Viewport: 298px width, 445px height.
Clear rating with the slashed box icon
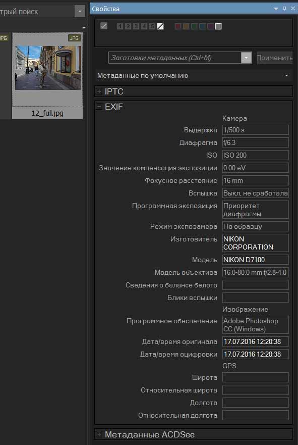point(160,26)
